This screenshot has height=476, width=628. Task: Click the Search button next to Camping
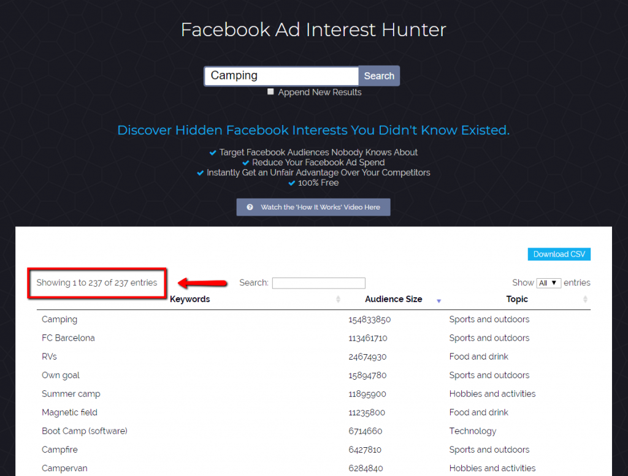[x=378, y=75]
